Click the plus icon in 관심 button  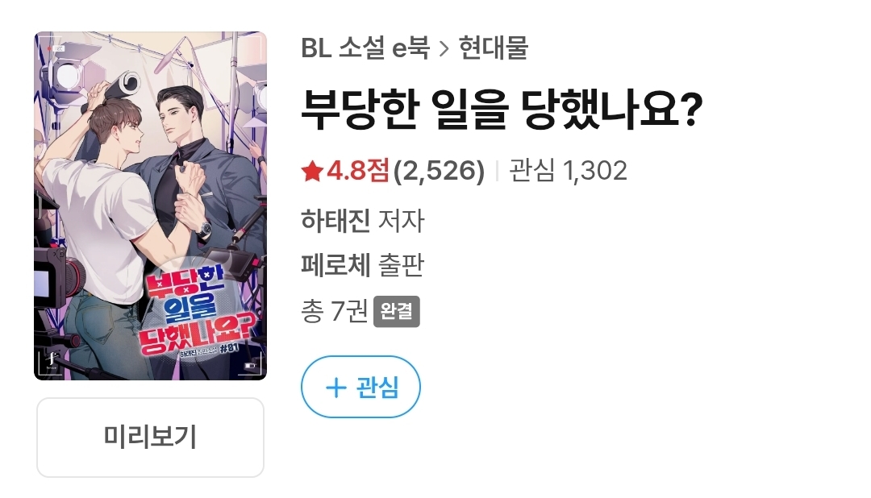tap(335, 387)
